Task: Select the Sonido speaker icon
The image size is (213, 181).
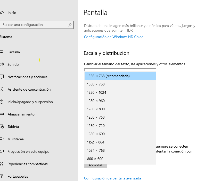Action: [2, 64]
